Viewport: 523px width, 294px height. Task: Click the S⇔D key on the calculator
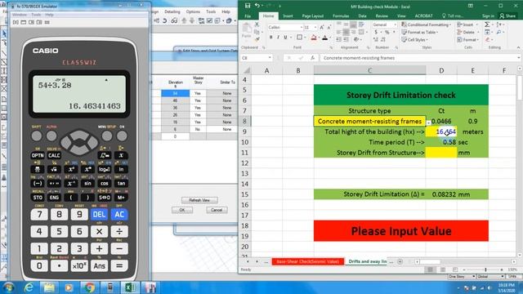[x=105, y=198]
